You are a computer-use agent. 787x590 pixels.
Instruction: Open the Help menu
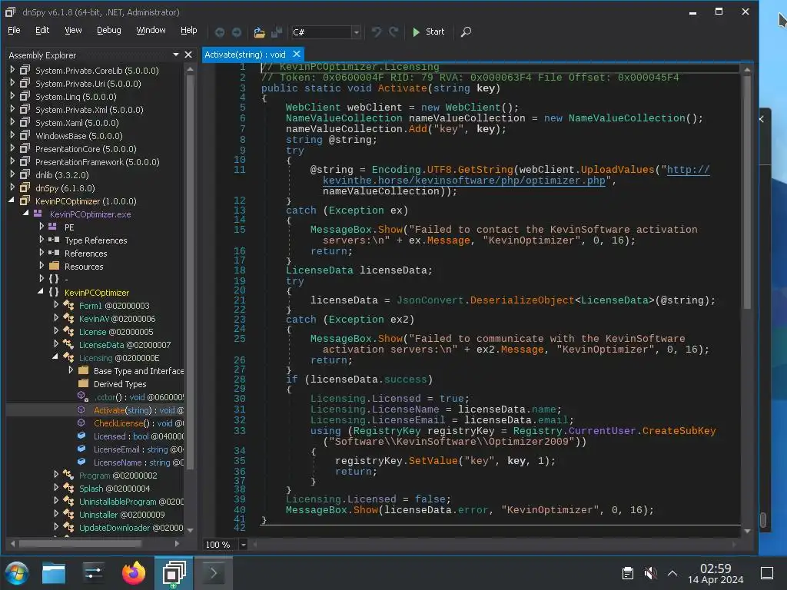[189, 30]
